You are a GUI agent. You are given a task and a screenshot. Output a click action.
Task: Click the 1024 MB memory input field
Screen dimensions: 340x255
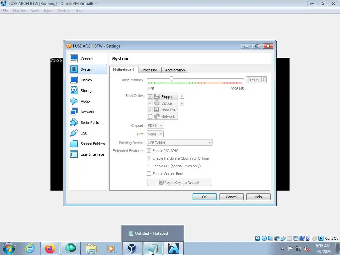254,80
